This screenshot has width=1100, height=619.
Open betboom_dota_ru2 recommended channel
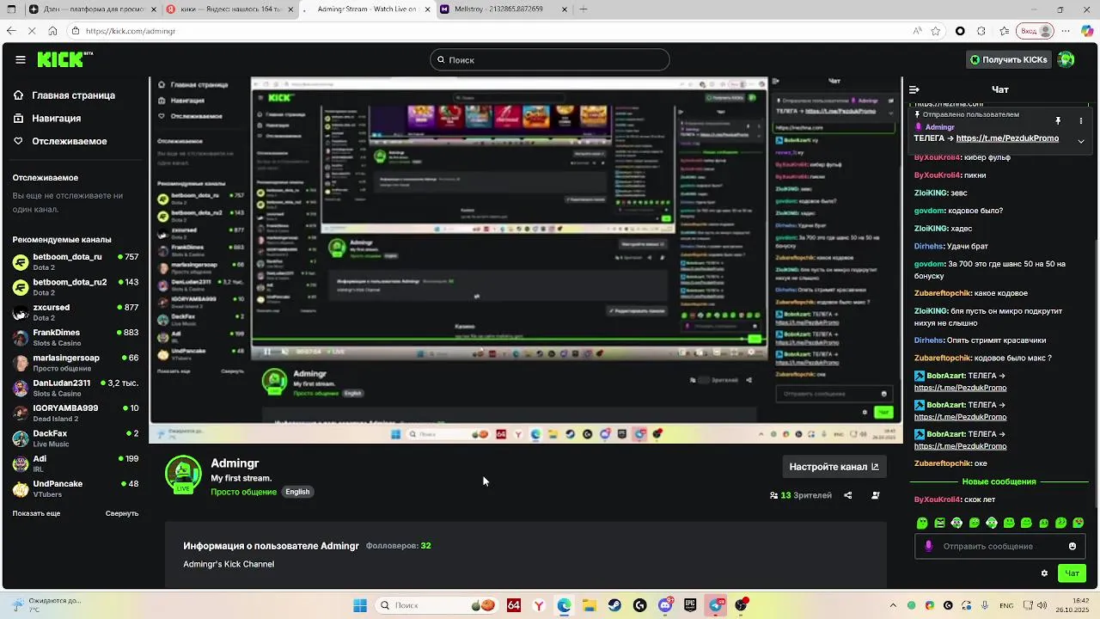tap(76, 287)
